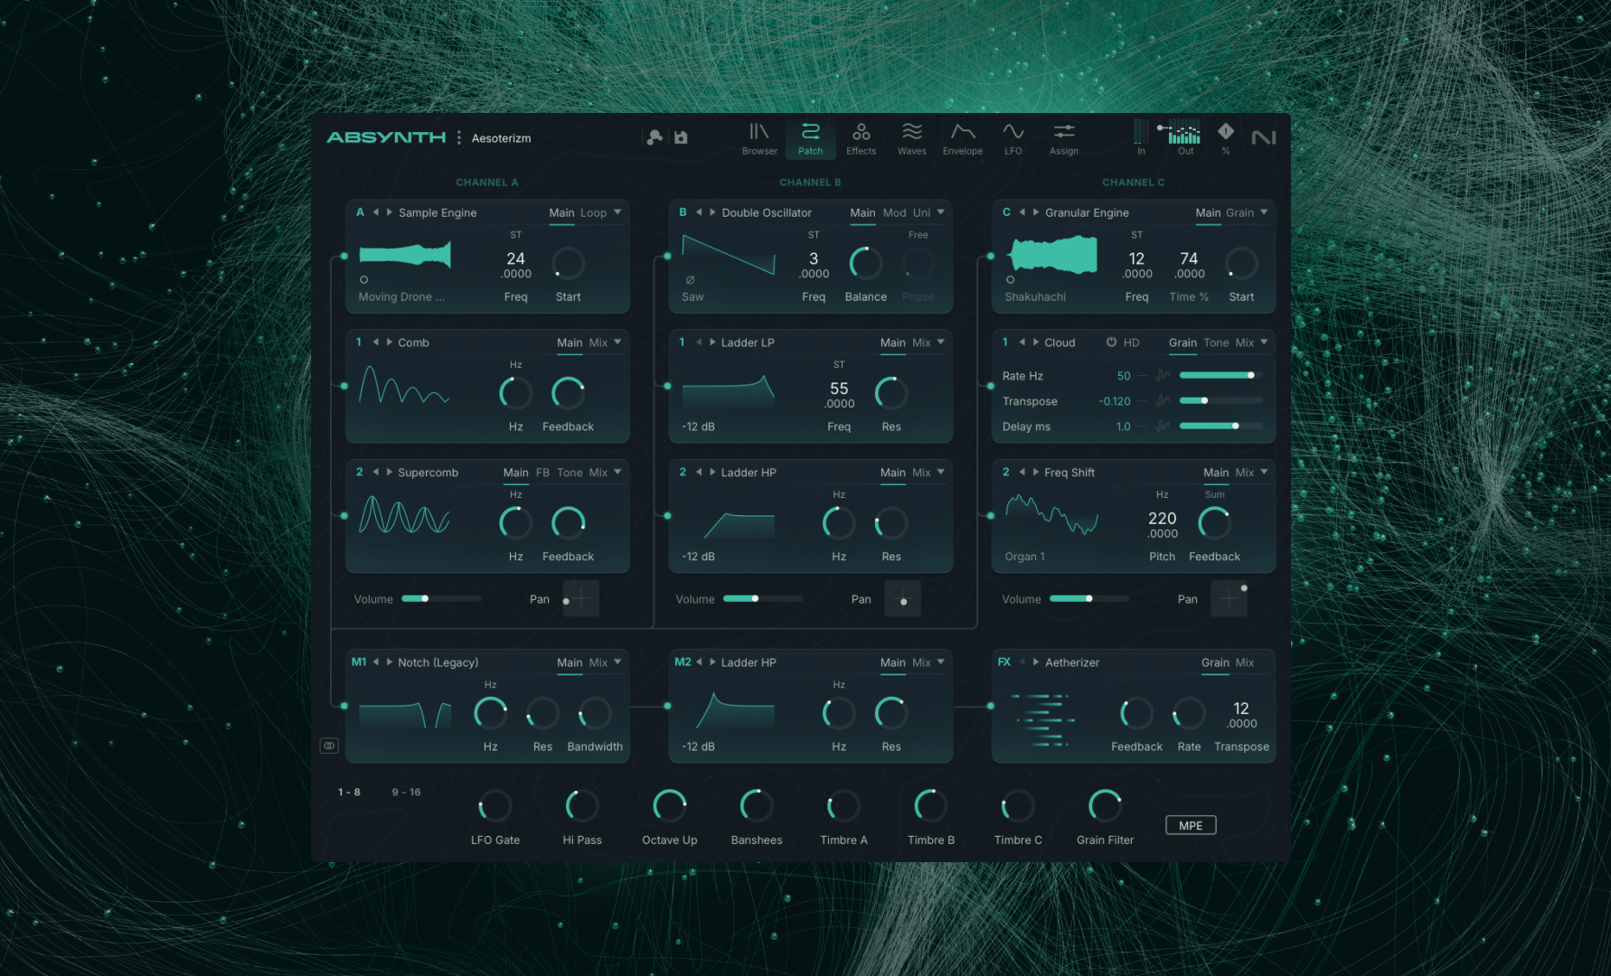Click the save patch icon next to the share icon
This screenshot has width=1611, height=976.
click(680, 136)
